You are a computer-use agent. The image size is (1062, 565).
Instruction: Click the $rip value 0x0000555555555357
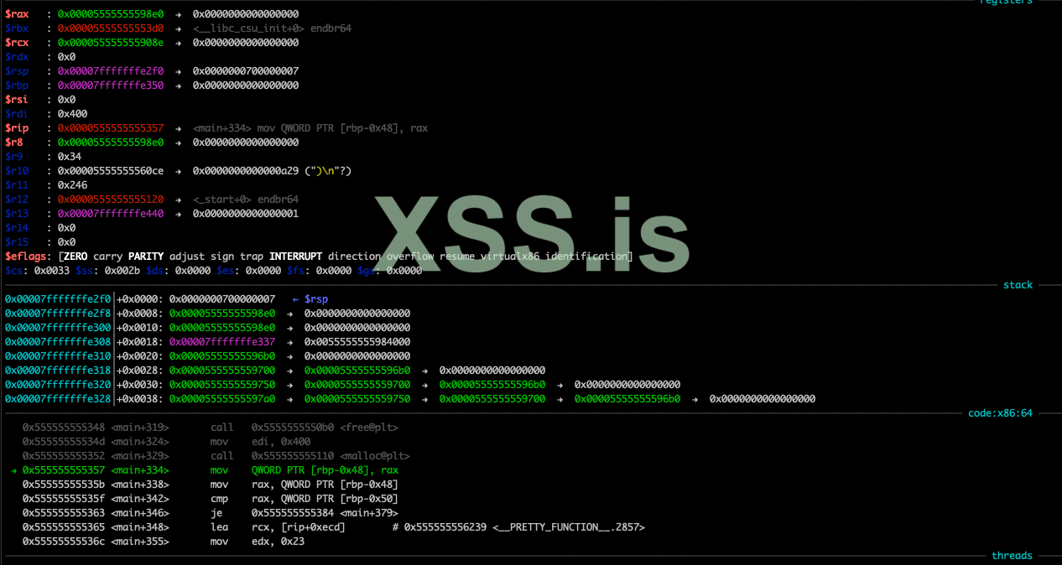[111, 128]
